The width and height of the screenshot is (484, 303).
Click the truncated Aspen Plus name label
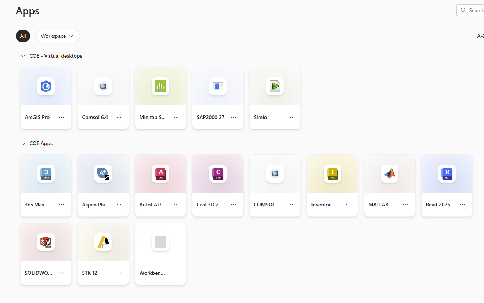[96, 205]
